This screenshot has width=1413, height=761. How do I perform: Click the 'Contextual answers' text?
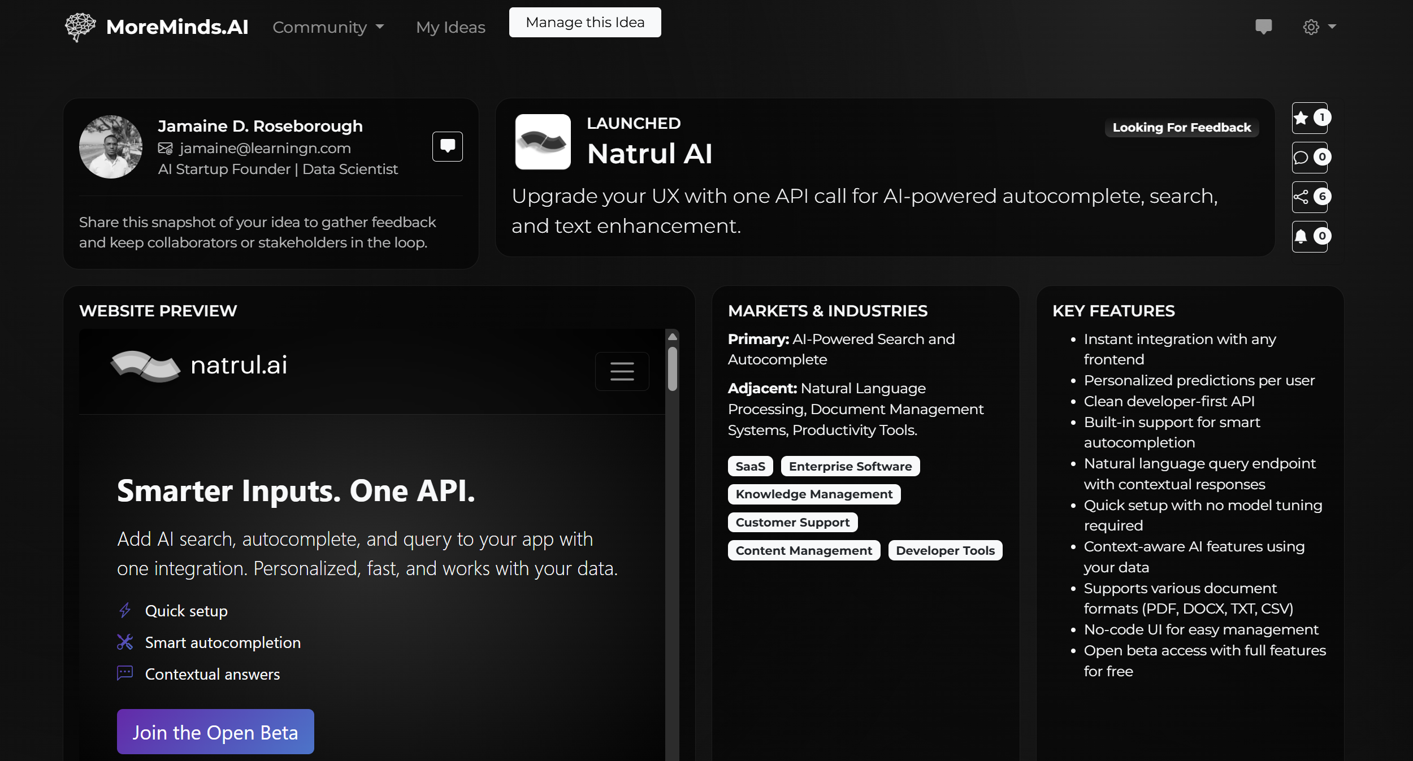[x=213, y=674]
